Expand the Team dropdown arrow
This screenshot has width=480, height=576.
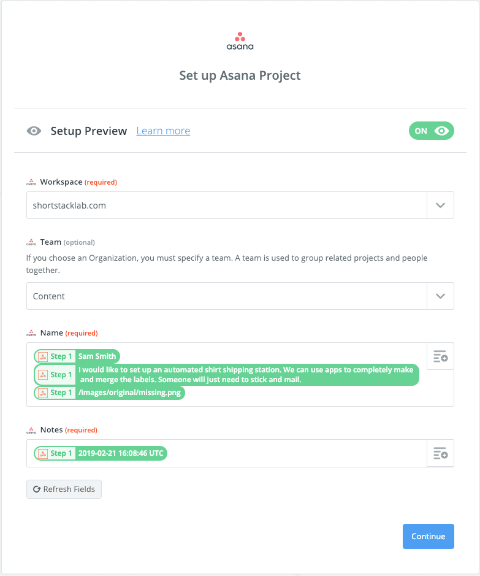point(440,296)
